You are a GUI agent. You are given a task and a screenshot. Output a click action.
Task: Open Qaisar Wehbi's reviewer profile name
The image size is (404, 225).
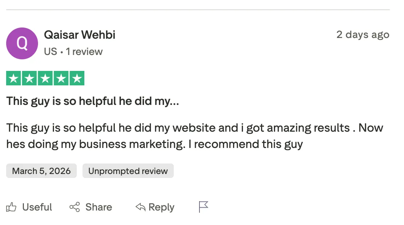click(x=80, y=35)
